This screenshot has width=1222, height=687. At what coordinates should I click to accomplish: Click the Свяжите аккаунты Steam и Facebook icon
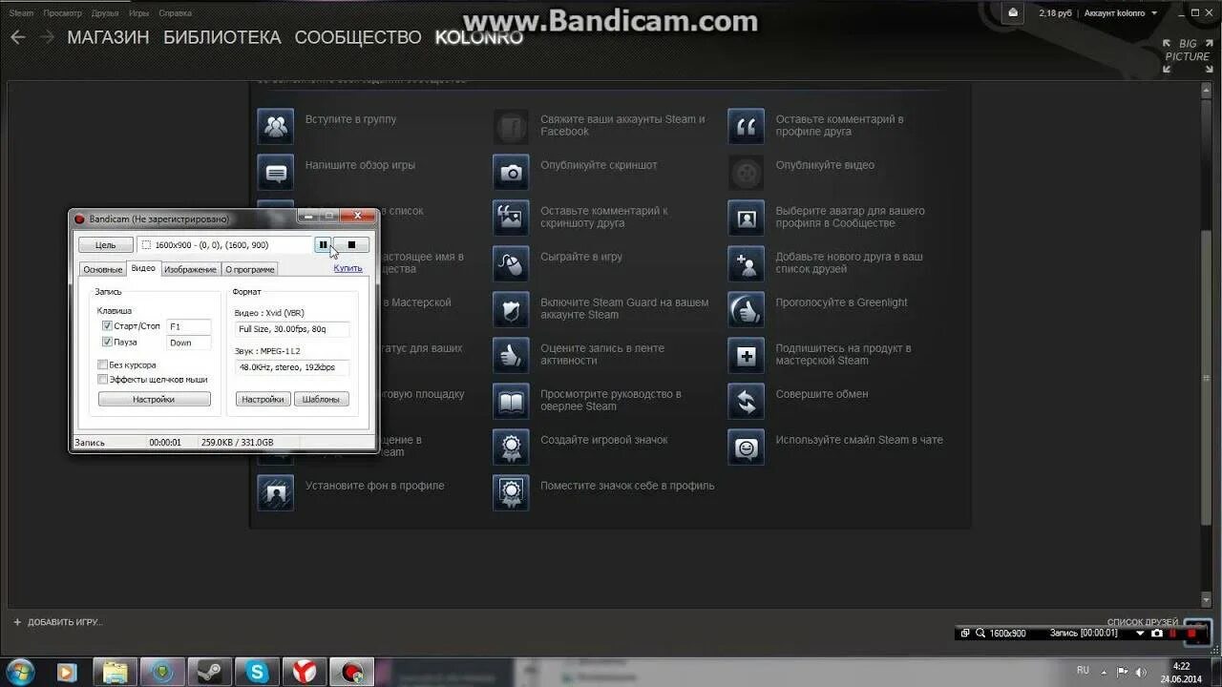pyautogui.click(x=511, y=126)
